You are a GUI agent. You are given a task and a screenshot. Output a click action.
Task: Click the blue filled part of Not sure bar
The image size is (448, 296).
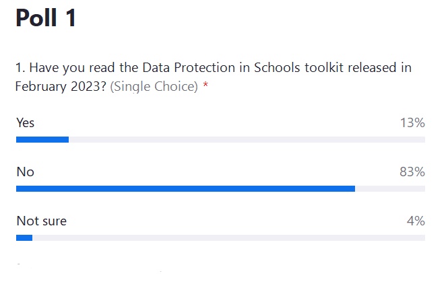[x=24, y=237]
